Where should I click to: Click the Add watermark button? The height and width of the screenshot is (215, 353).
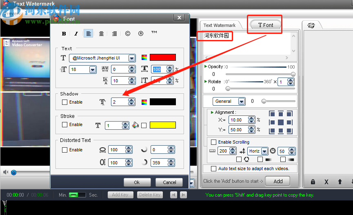pyautogui.click(x=278, y=181)
